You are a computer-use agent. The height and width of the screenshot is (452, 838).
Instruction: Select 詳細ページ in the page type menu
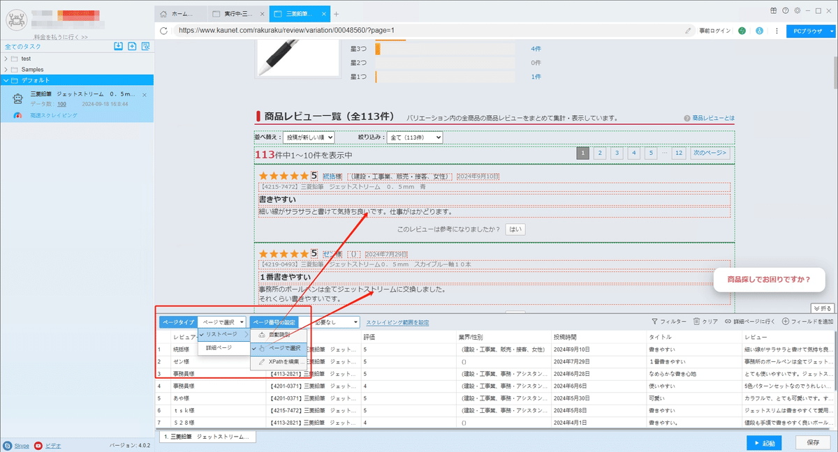(223, 347)
